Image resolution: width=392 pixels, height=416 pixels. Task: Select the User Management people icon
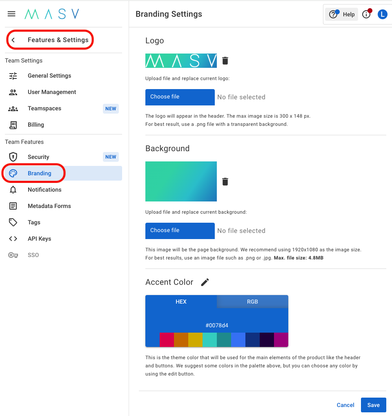point(13,92)
